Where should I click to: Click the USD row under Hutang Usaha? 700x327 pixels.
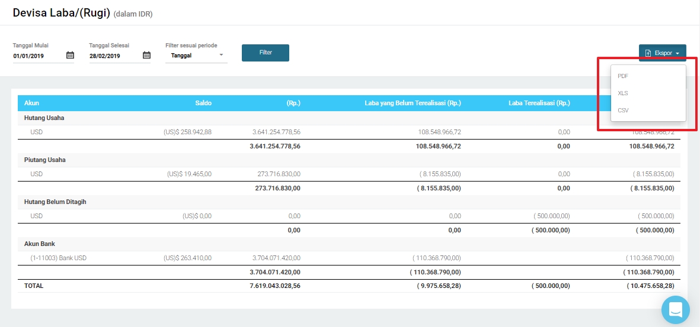pos(349,132)
